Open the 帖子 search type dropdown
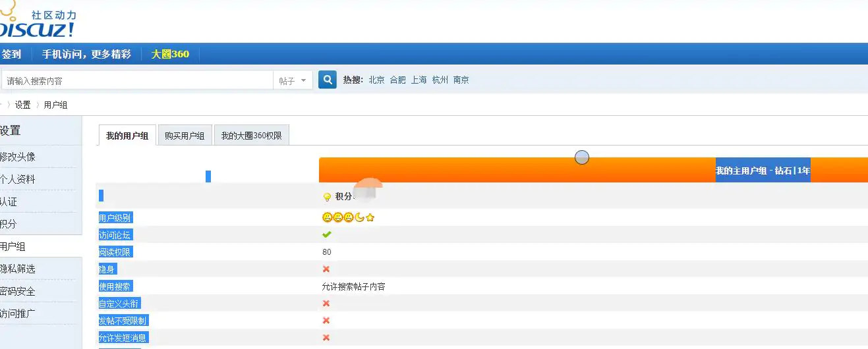 [x=292, y=80]
